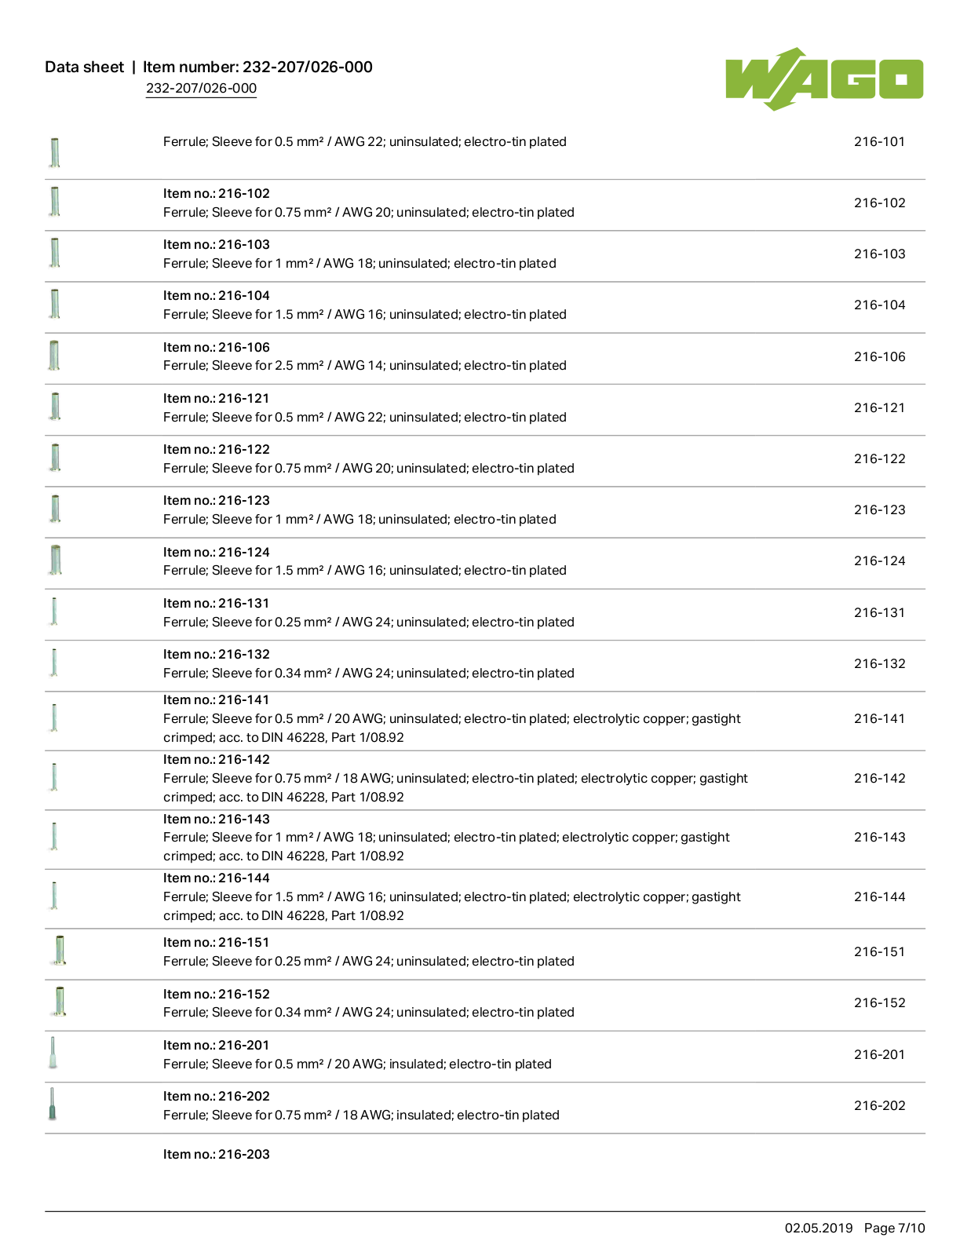Click the Page 7/10 footer indicator

pyautogui.click(x=894, y=1228)
